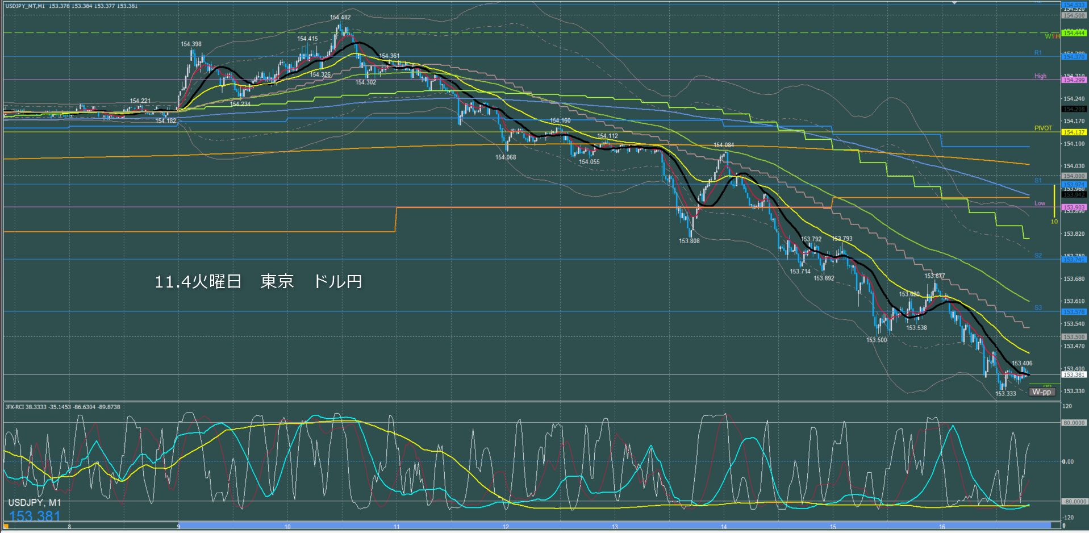Click the 80.0000 RCI level tag
1089x533 pixels.
pyautogui.click(x=1074, y=423)
